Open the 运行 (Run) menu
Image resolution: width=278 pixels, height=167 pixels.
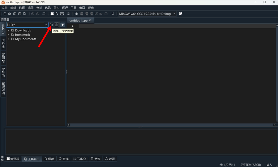65,8
